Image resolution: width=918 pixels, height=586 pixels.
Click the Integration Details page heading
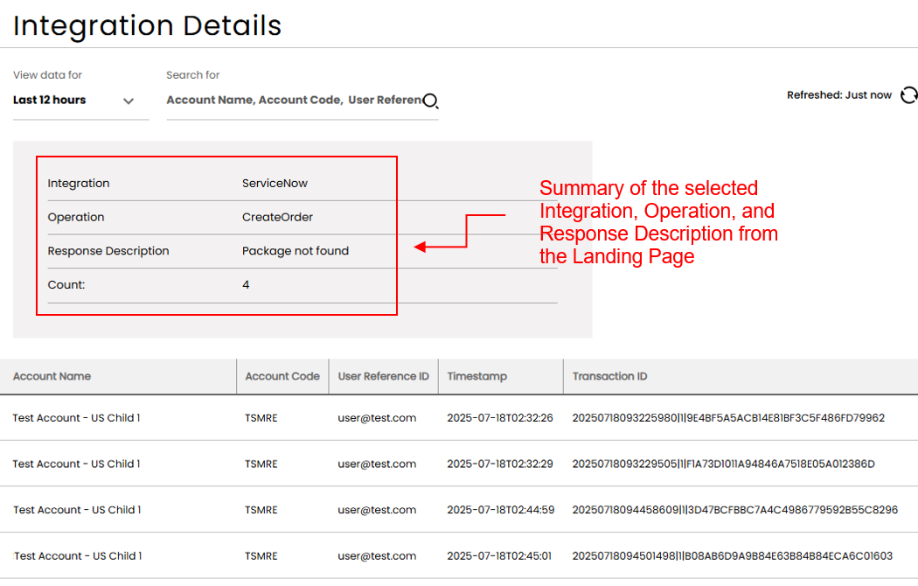(x=147, y=26)
